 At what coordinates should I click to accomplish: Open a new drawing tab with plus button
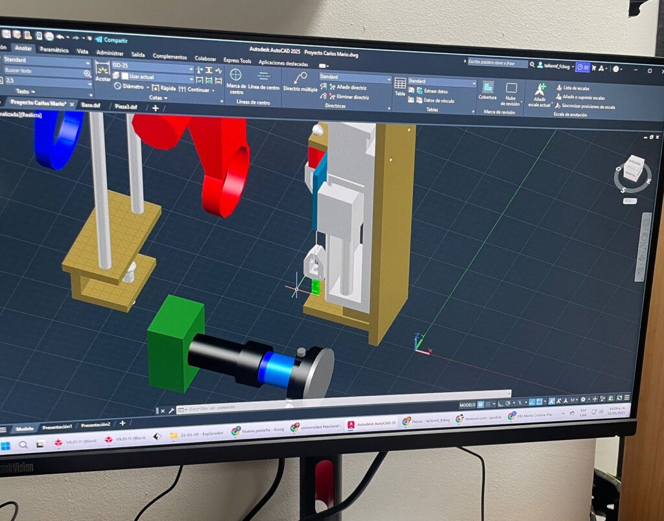pyautogui.click(x=156, y=108)
